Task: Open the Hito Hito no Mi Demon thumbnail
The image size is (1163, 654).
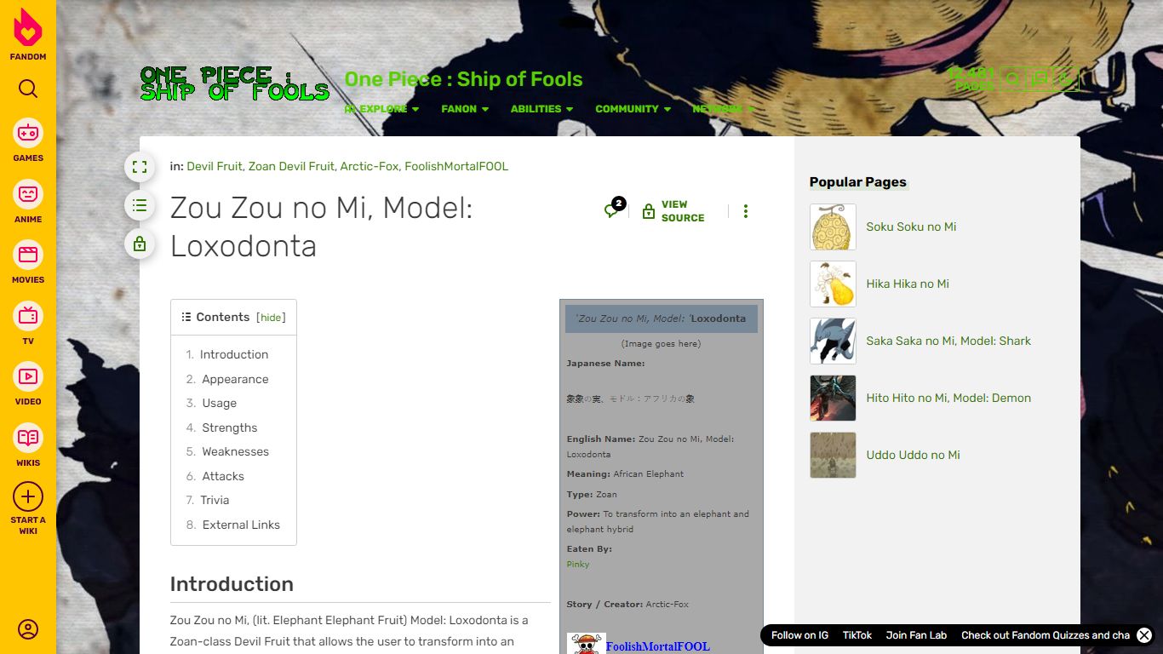Action: pos(833,398)
